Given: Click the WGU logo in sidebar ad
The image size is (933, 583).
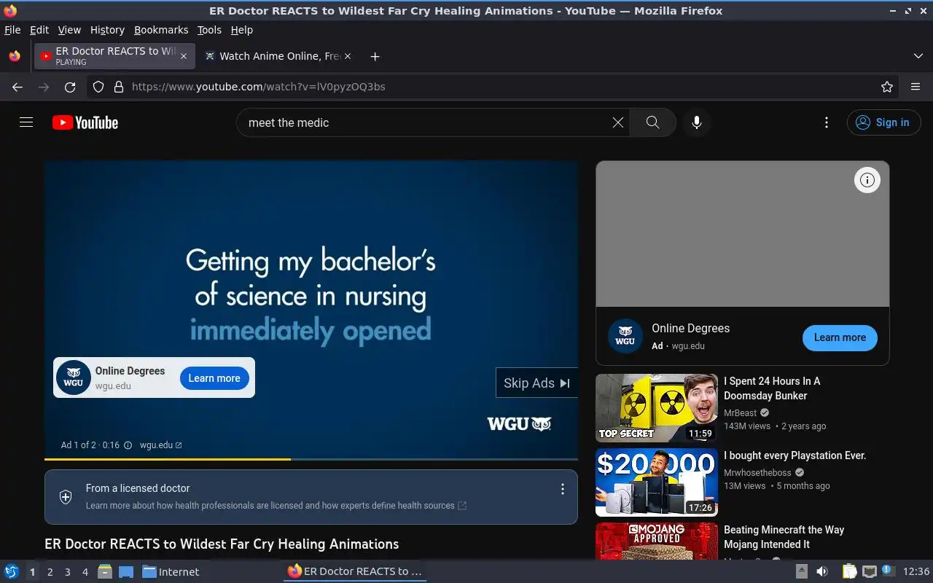Looking at the screenshot, I should click(625, 337).
